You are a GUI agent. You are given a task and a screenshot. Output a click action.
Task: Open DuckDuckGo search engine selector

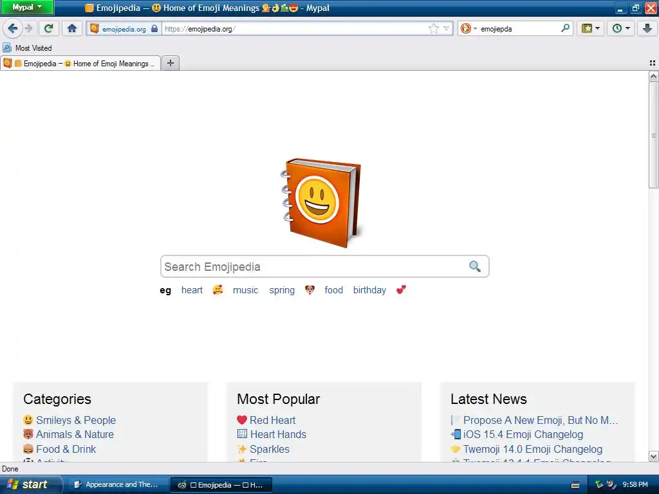coord(469,28)
